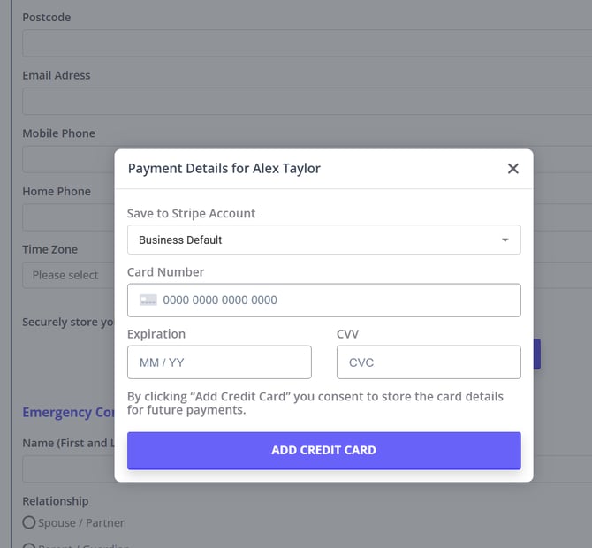Select the Home Phone input field
592x548 pixels.
click(66, 217)
